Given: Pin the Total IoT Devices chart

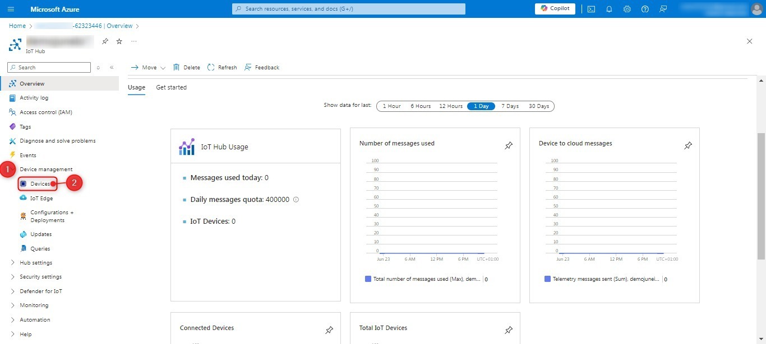Looking at the screenshot, I should click(x=509, y=330).
